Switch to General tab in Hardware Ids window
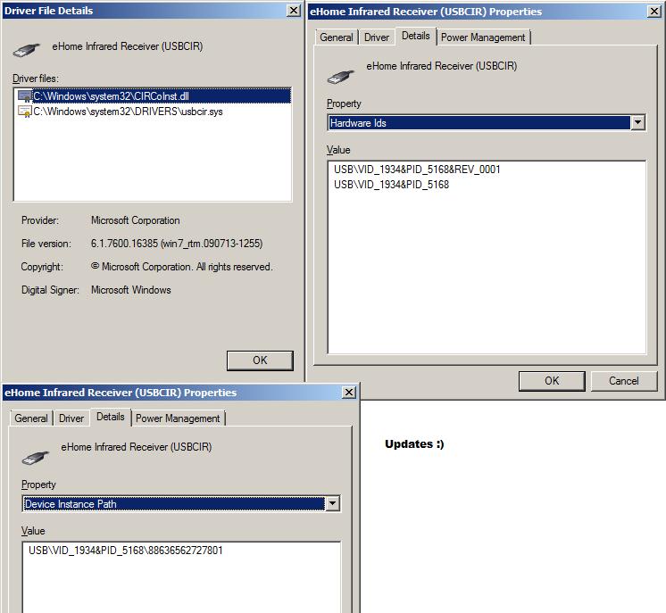This screenshot has width=666, height=613. click(x=337, y=37)
